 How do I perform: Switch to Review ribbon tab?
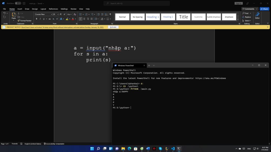(x=74, y=9)
